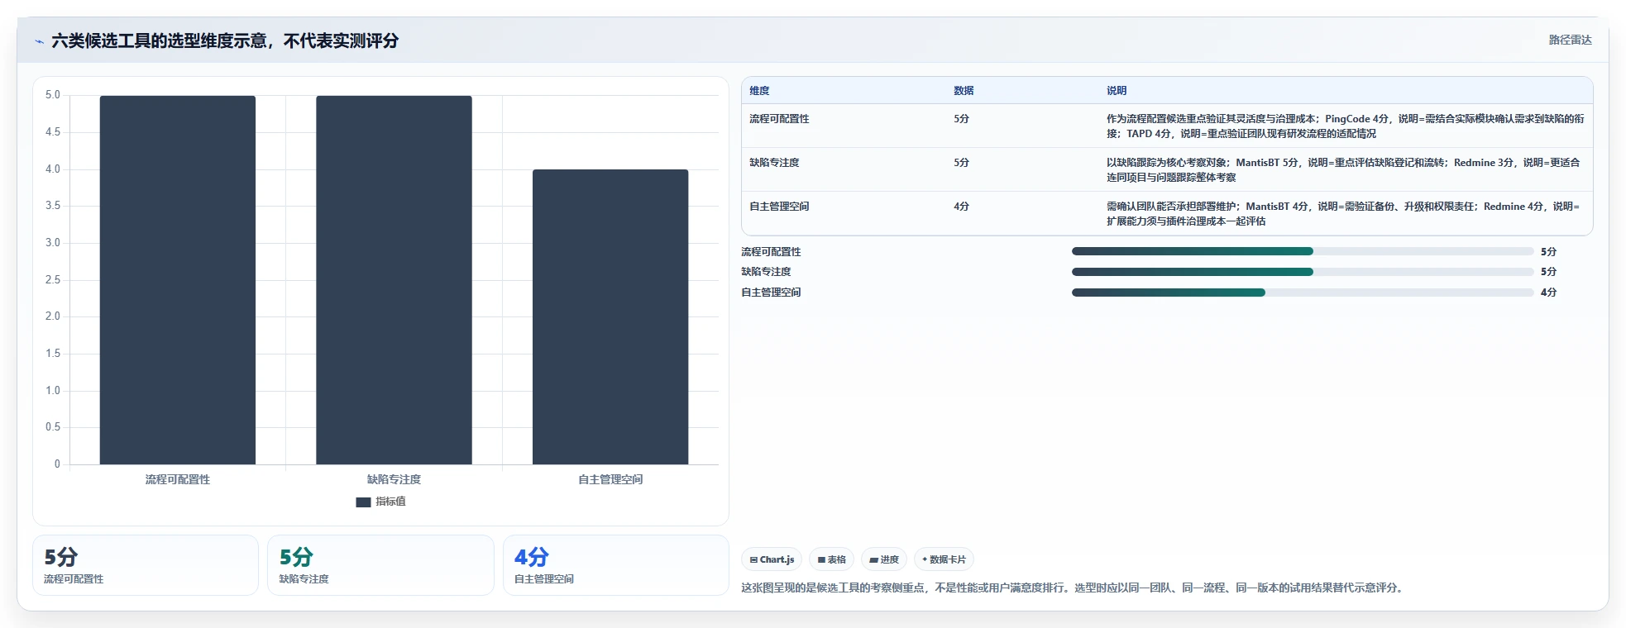1626x628 pixels.
Task: Click the footnote beginning 这张图呈现的是
Action: [1074, 588]
